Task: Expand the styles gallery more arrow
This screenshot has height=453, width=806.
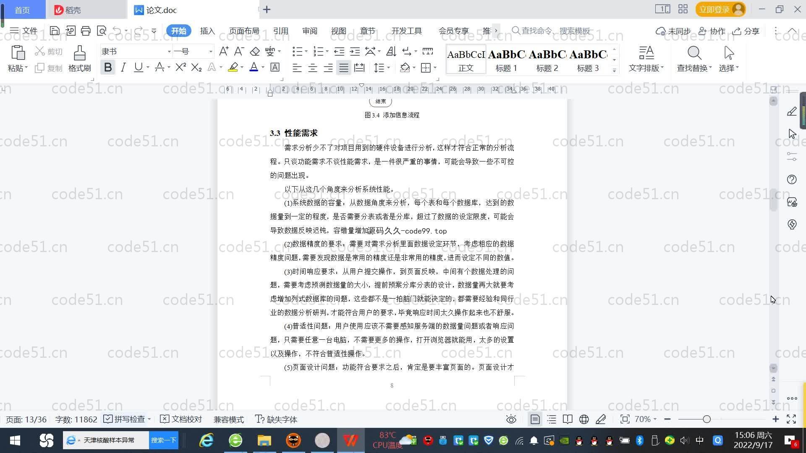Action: (x=614, y=70)
